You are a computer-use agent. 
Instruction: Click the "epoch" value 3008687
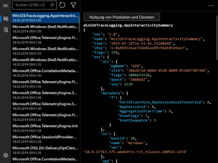click(x=138, y=80)
